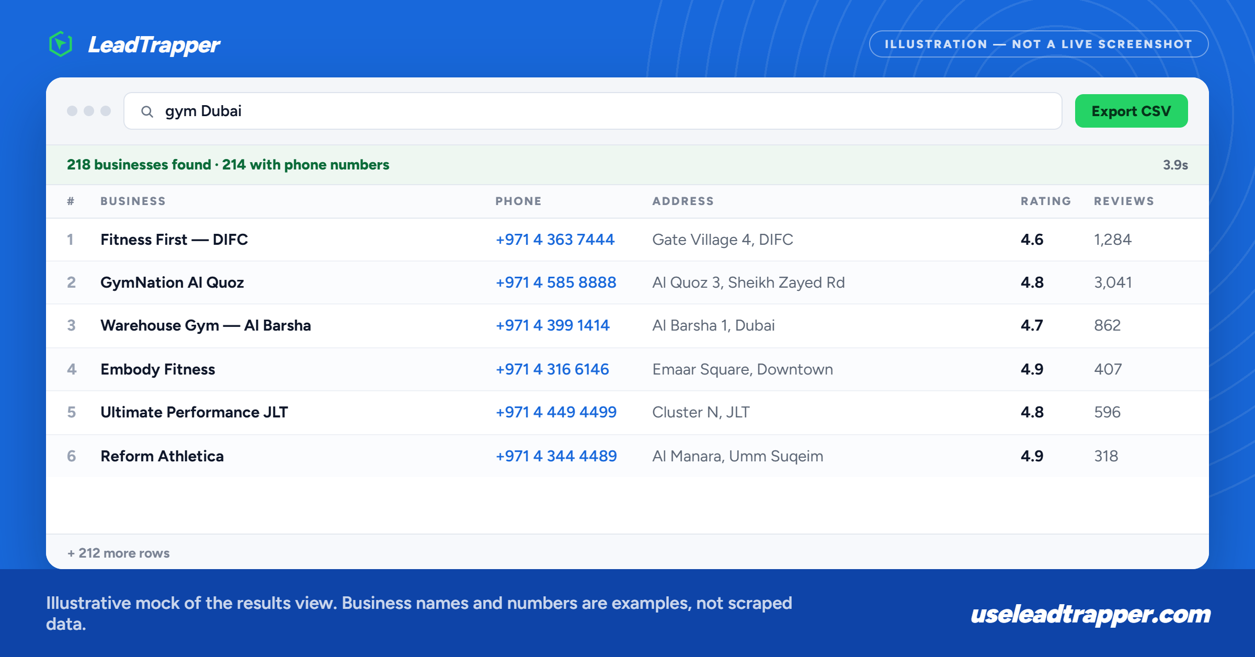1255x657 pixels.
Task: Click the Export CSV button
Action: click(x=1131, y=111)
